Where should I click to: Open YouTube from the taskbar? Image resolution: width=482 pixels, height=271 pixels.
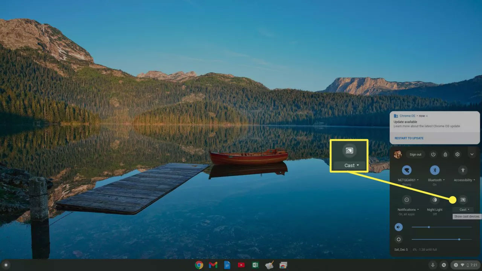point(241,265)
